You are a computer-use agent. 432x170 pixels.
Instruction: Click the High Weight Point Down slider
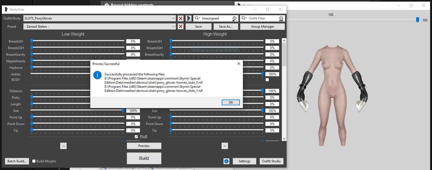tap(217, 124)
